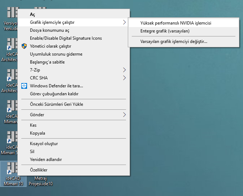Expand the arrow beside CRC SHA
This screenshot has height=196, width=243.
pyautogui.click(x=124, y=78)
